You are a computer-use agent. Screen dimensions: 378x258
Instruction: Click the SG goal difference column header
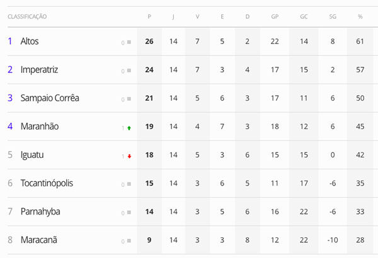pyautogui.click(x=333, y=16)
